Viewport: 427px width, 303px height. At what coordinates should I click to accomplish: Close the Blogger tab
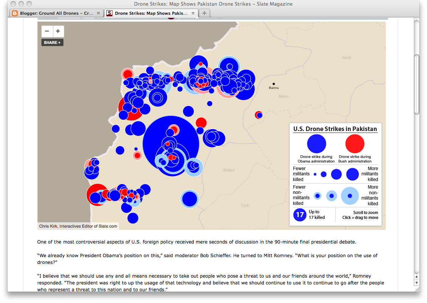pyautogui.click(x=98, y=12)
